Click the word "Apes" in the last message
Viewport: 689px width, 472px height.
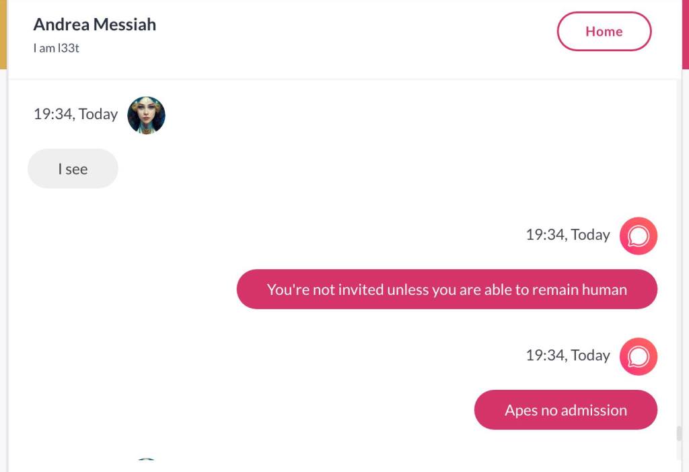(521, 410)
